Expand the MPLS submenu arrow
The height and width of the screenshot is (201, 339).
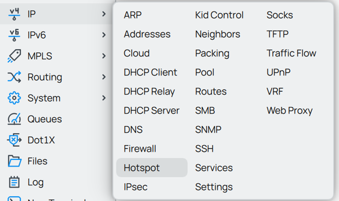(x=104, y=56)
